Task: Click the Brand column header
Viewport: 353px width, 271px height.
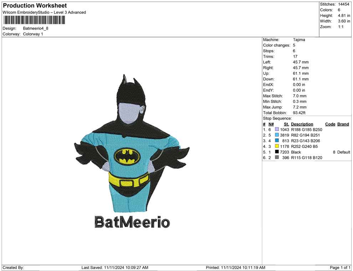Action: (343, 124)
